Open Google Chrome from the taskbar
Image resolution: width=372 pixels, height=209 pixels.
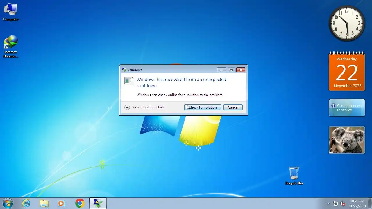pyautogui.click(x=80, y=203)
